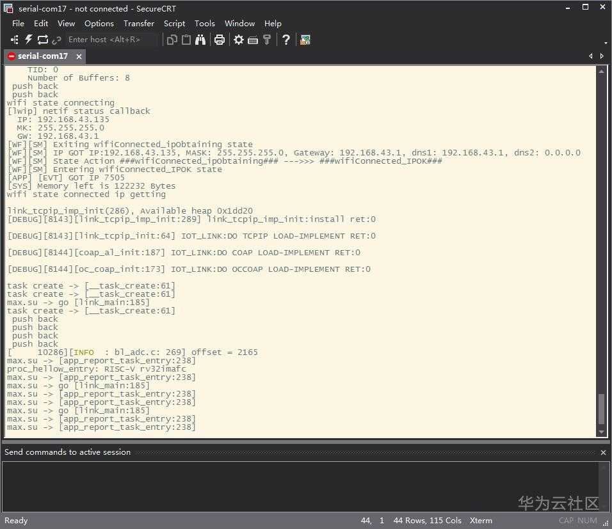Open the Options menu
Image resolution: width=612 pixels, height=529 pixels.
point(99,24)
